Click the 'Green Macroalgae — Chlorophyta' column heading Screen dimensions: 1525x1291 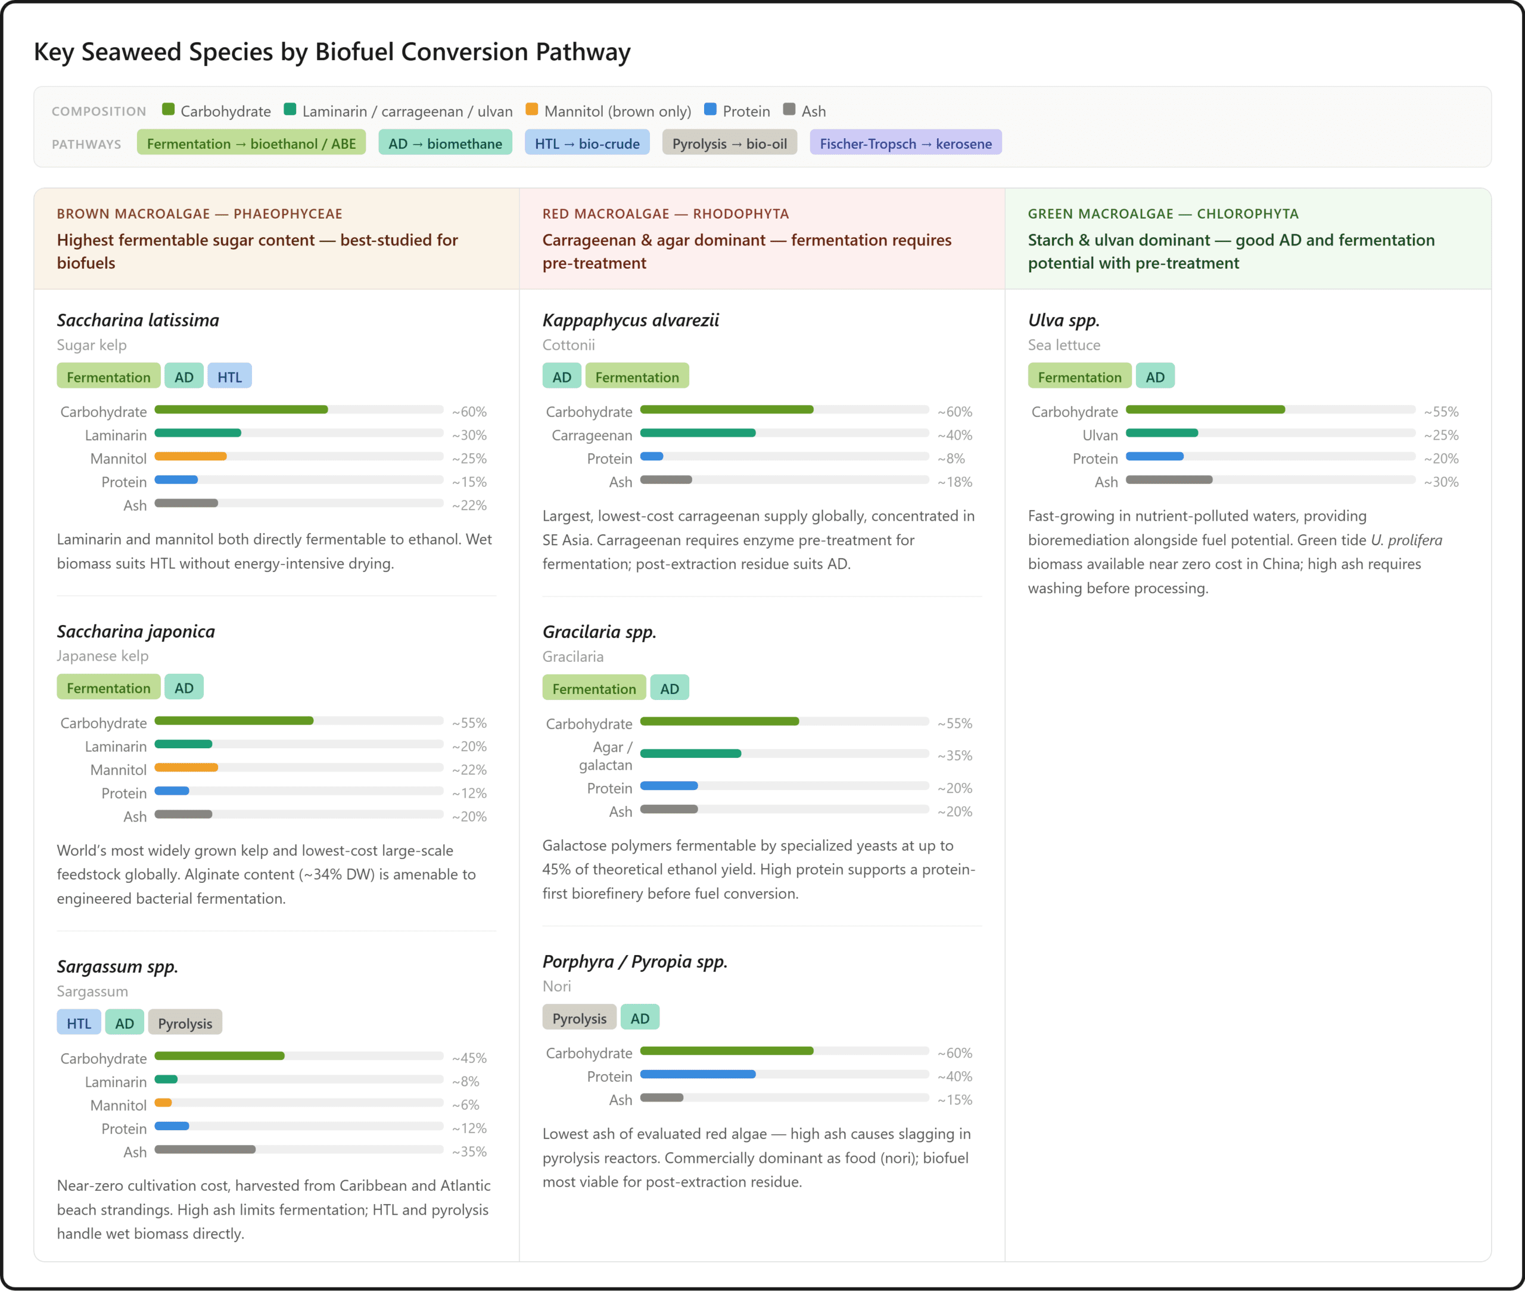tap(1163, 214)
